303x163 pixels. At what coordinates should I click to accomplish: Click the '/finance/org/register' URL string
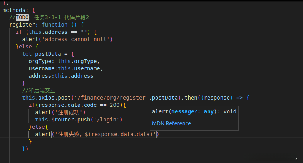click(114, 98)
